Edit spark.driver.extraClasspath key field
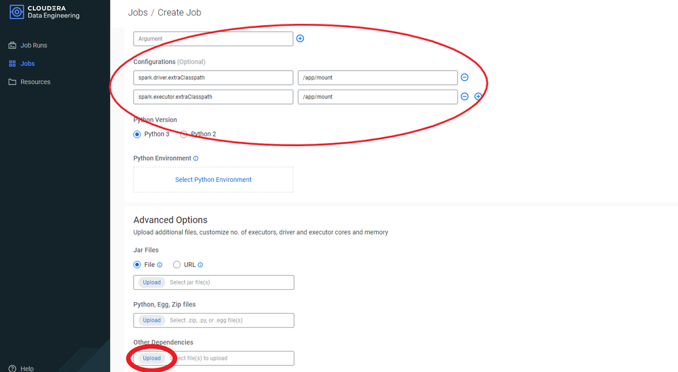678x372 pixels. (x=213, y=77)
